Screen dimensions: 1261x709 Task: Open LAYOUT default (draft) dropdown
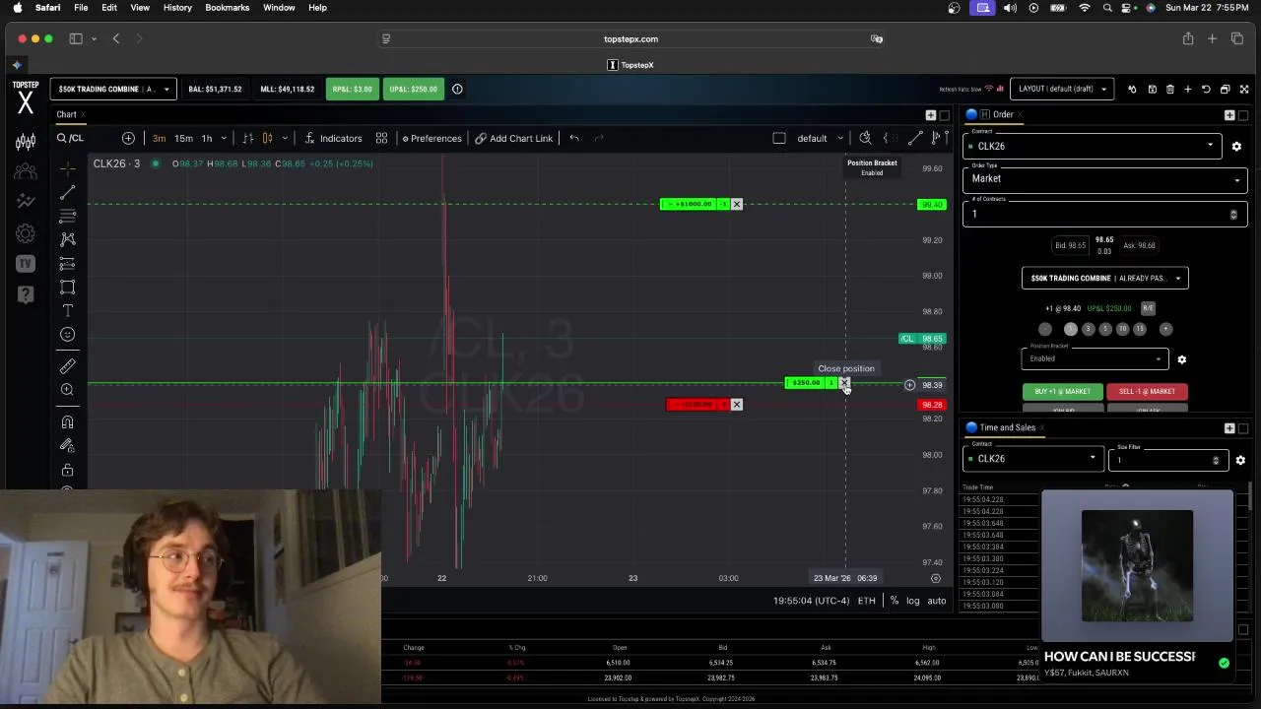coord(1063,89)
